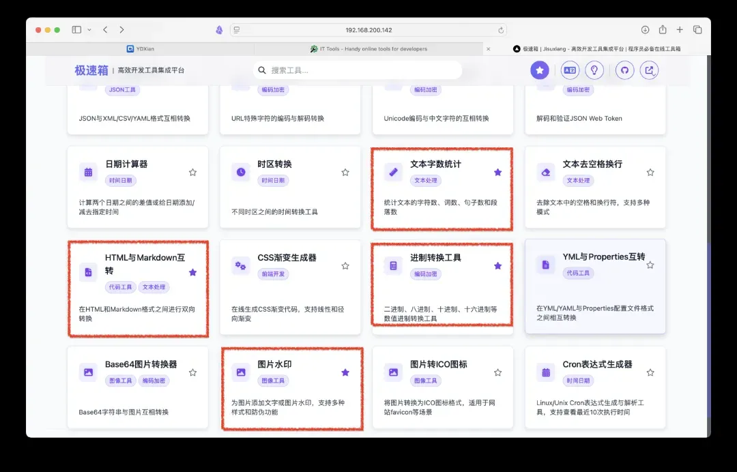Toggle star on 图片水印 card
737x472 pixels.
[x=345, y=372]
